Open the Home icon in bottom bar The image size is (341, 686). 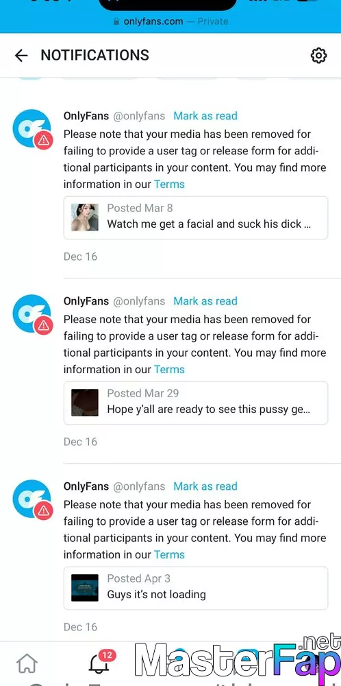[27, 664]
